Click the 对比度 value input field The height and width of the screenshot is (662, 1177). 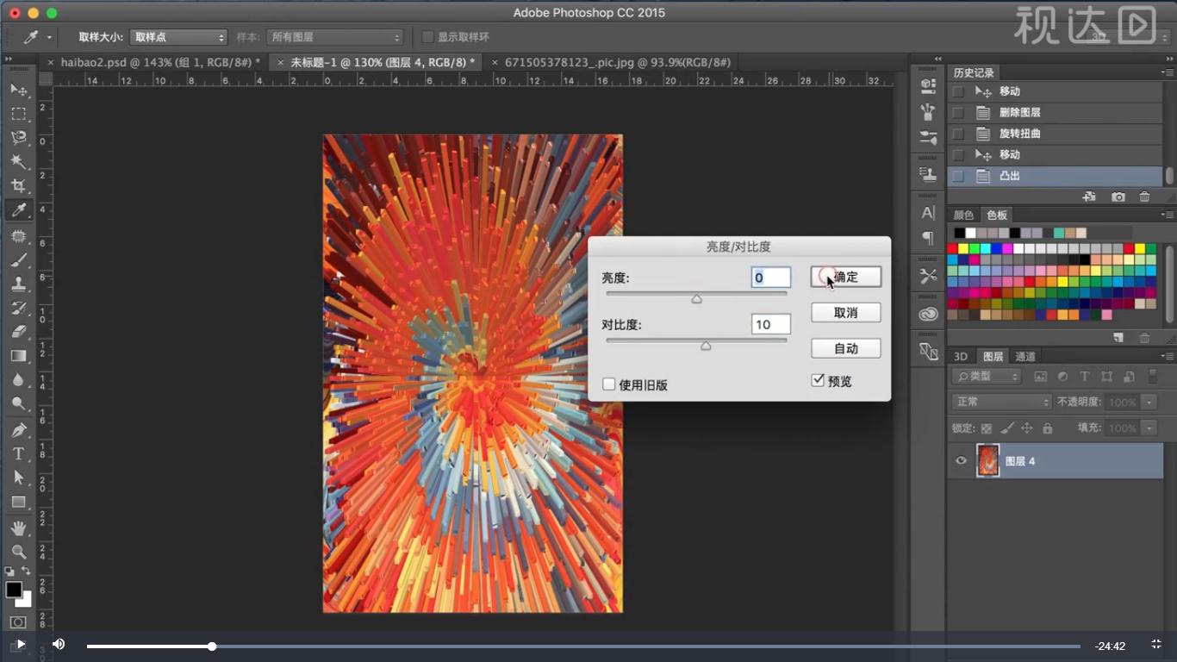coord(771,324)
